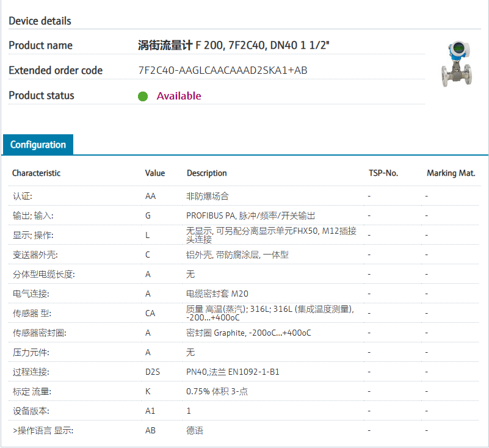Click the TSP-No. column header
The width and height of the screenshot is (489, 448).
click(383, 173)
